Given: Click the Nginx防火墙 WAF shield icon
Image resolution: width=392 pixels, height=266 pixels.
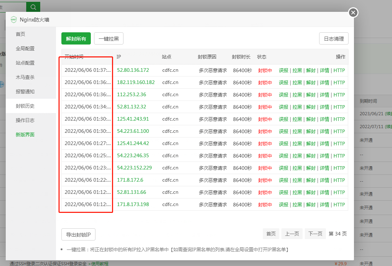Looking at the screenshot, I should tap(14, 20).
